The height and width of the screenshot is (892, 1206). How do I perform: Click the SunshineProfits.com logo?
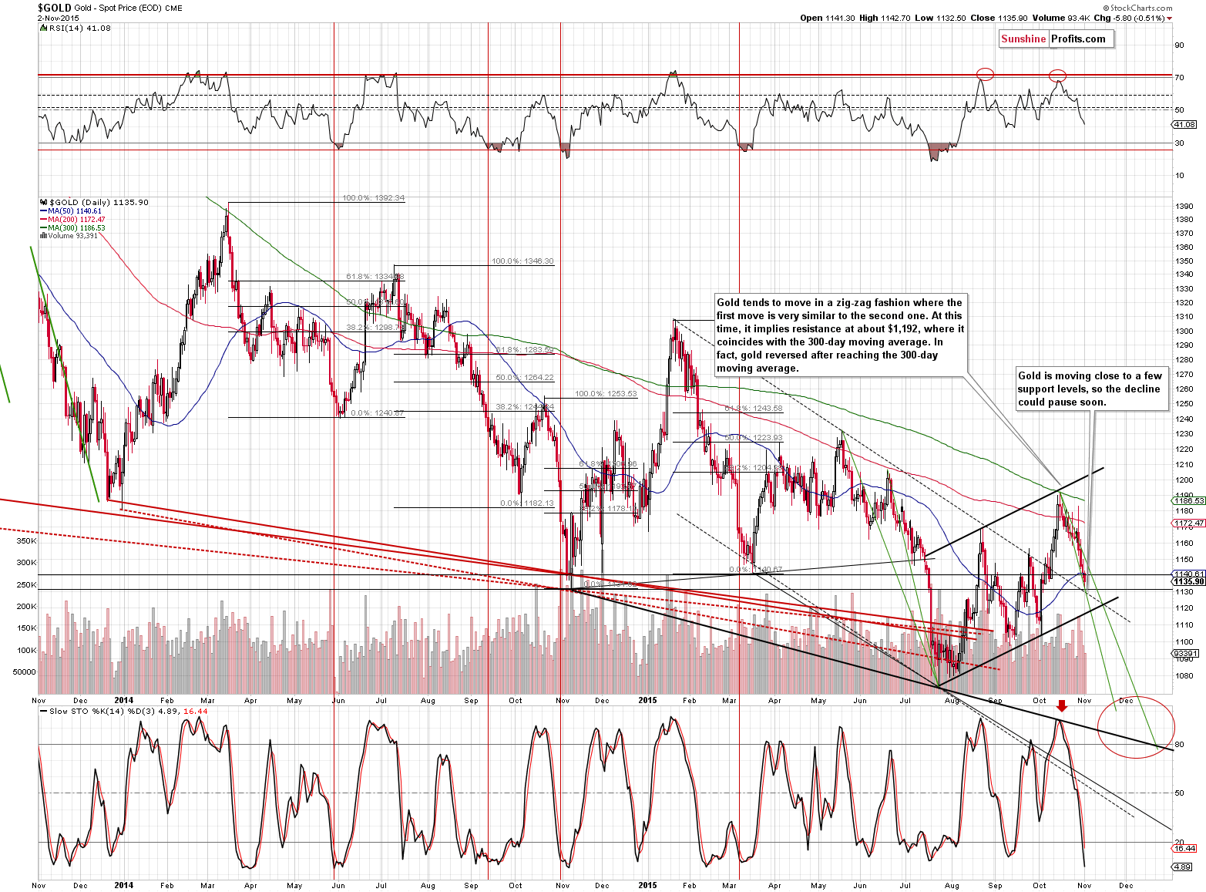pyautogui.click(x=1057, y=39)
